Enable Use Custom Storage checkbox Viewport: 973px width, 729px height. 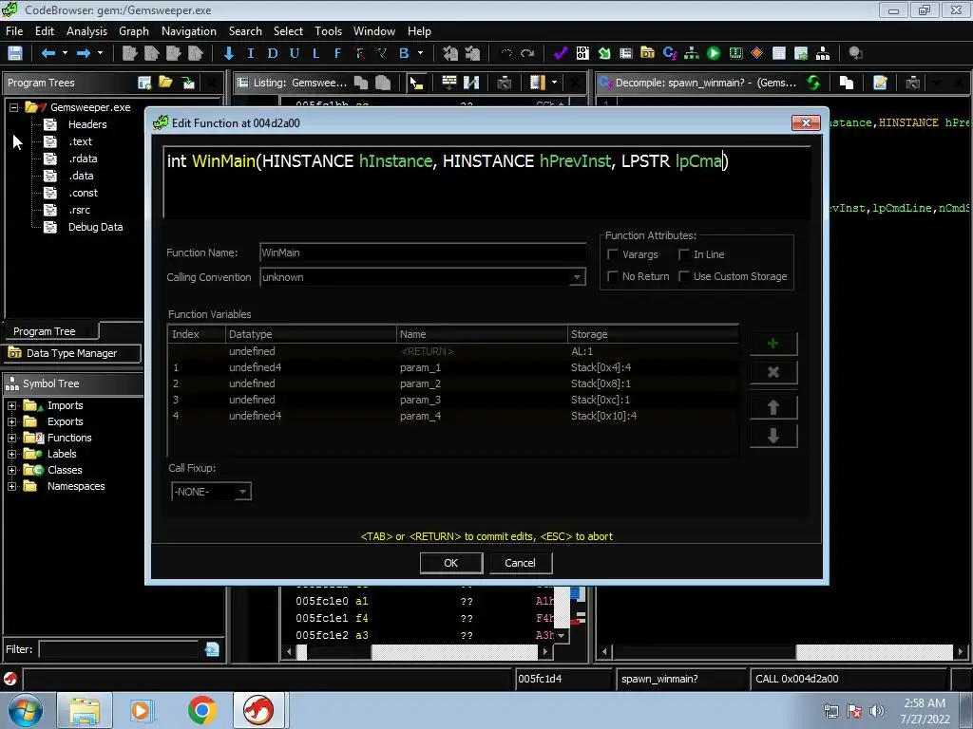coord(684,276)
